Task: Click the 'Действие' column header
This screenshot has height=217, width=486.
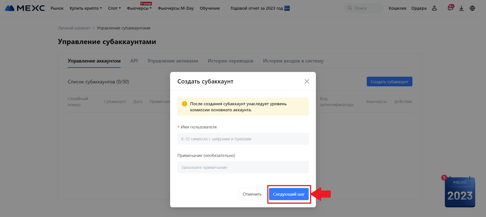Action: 403,102
